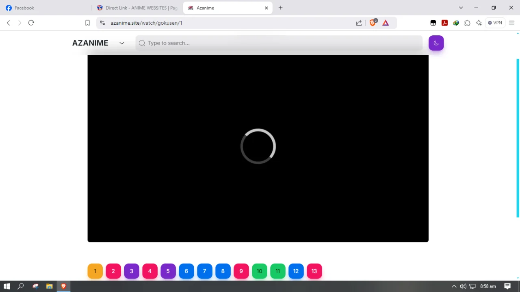520x292 pixels.
Task: Open the taskbar app next to search
Action: pyautogui.click(x=35, y=286)
